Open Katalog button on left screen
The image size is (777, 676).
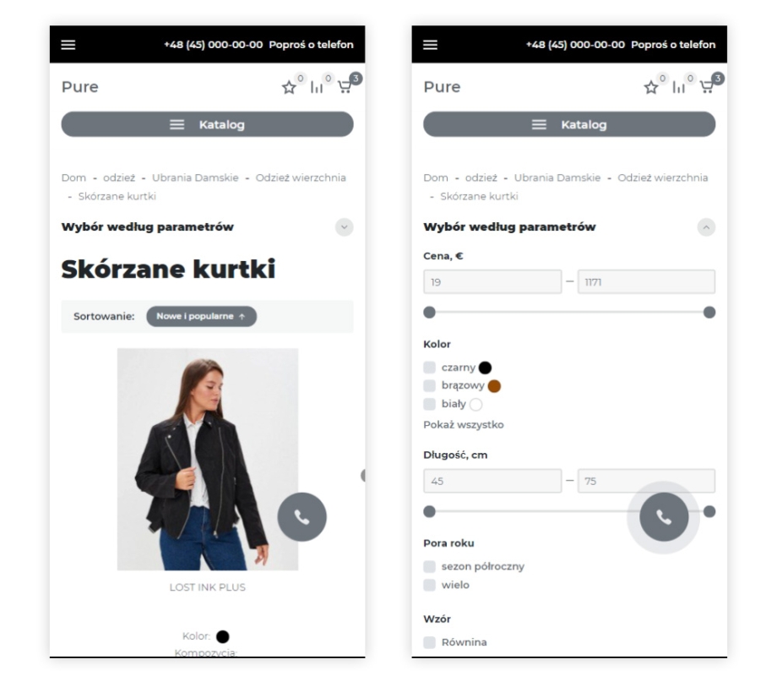(x=207, y=124)
